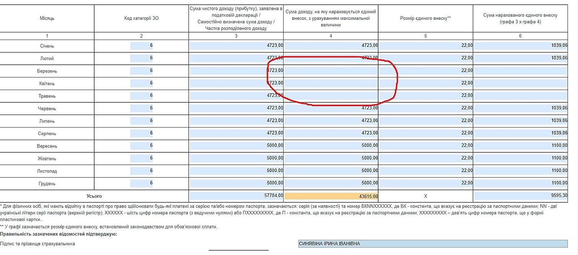Click the total accrued contribution field 9595,30

pyautogui.click(x=520, y=196)
